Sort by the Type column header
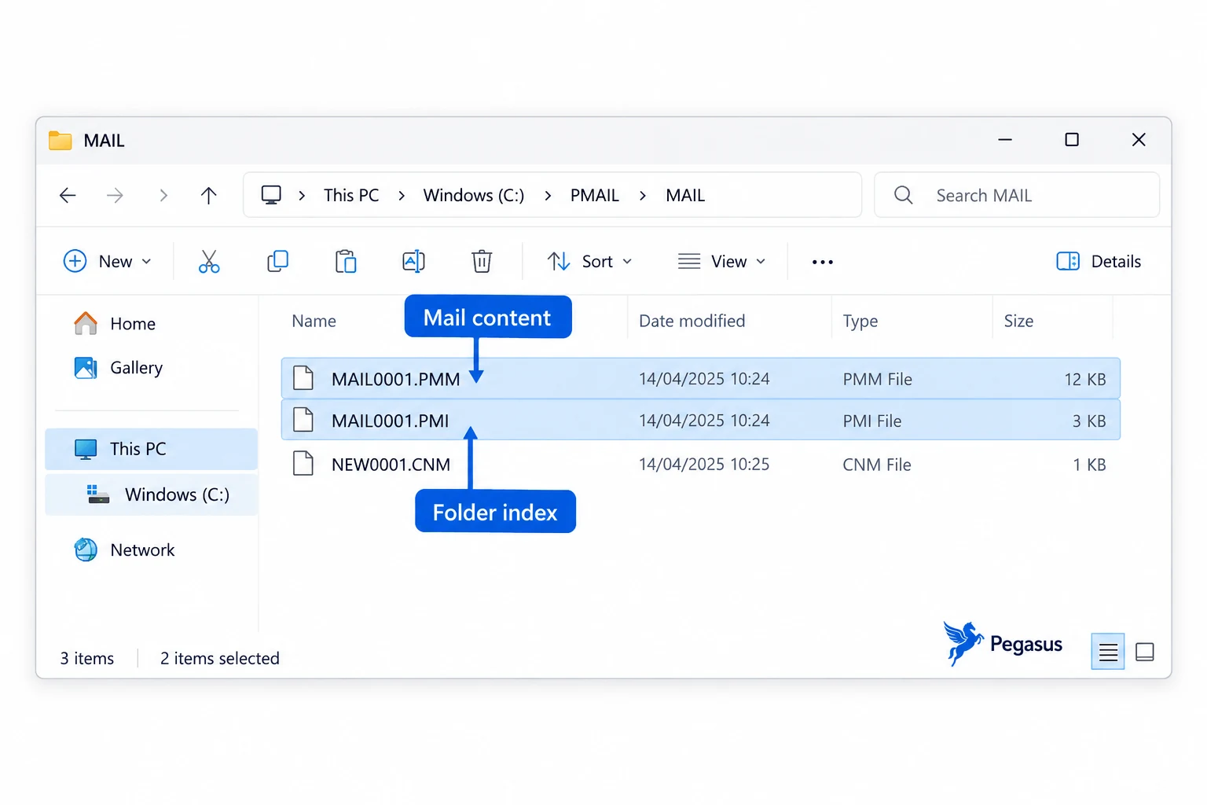Image resolution: width=1207 pixels, height=805 pixels. (860, 321)
